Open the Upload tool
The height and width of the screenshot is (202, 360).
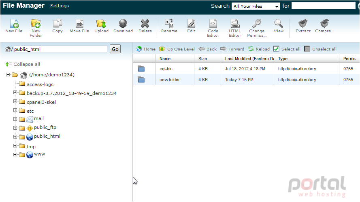[x=101, y=23]
